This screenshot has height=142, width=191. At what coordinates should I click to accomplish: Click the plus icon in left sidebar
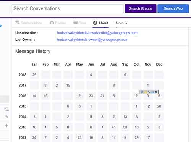tap(6, 126)
